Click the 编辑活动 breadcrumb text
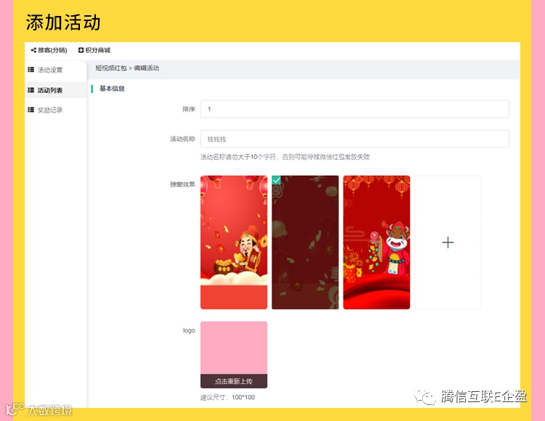 tap(146, 68)
